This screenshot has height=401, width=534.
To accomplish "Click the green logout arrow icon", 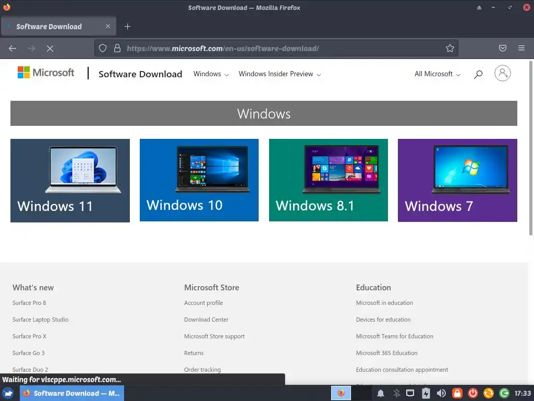I will pos(504,394).
